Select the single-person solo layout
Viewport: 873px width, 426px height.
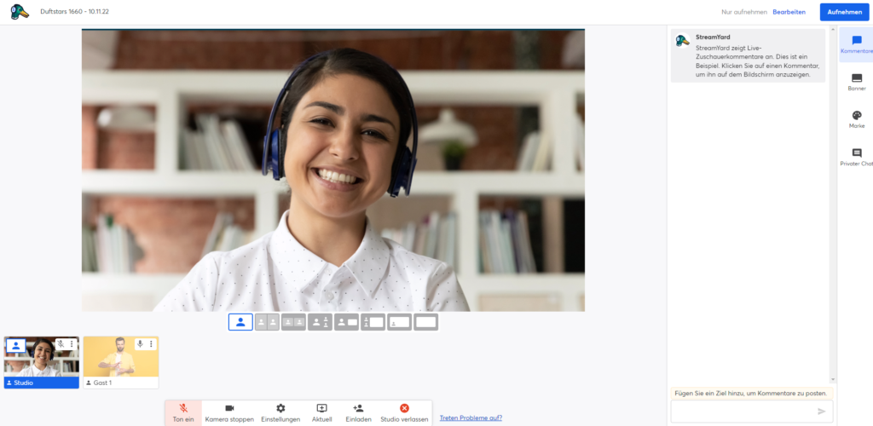[x=240, y=322]
